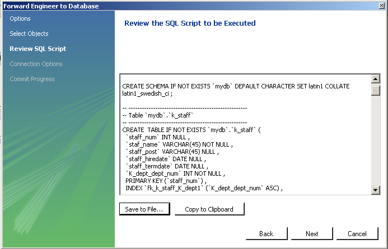Click the Review the SQL Script heading
The width and height of the screenshot is (388, 249).
point(190,24)
